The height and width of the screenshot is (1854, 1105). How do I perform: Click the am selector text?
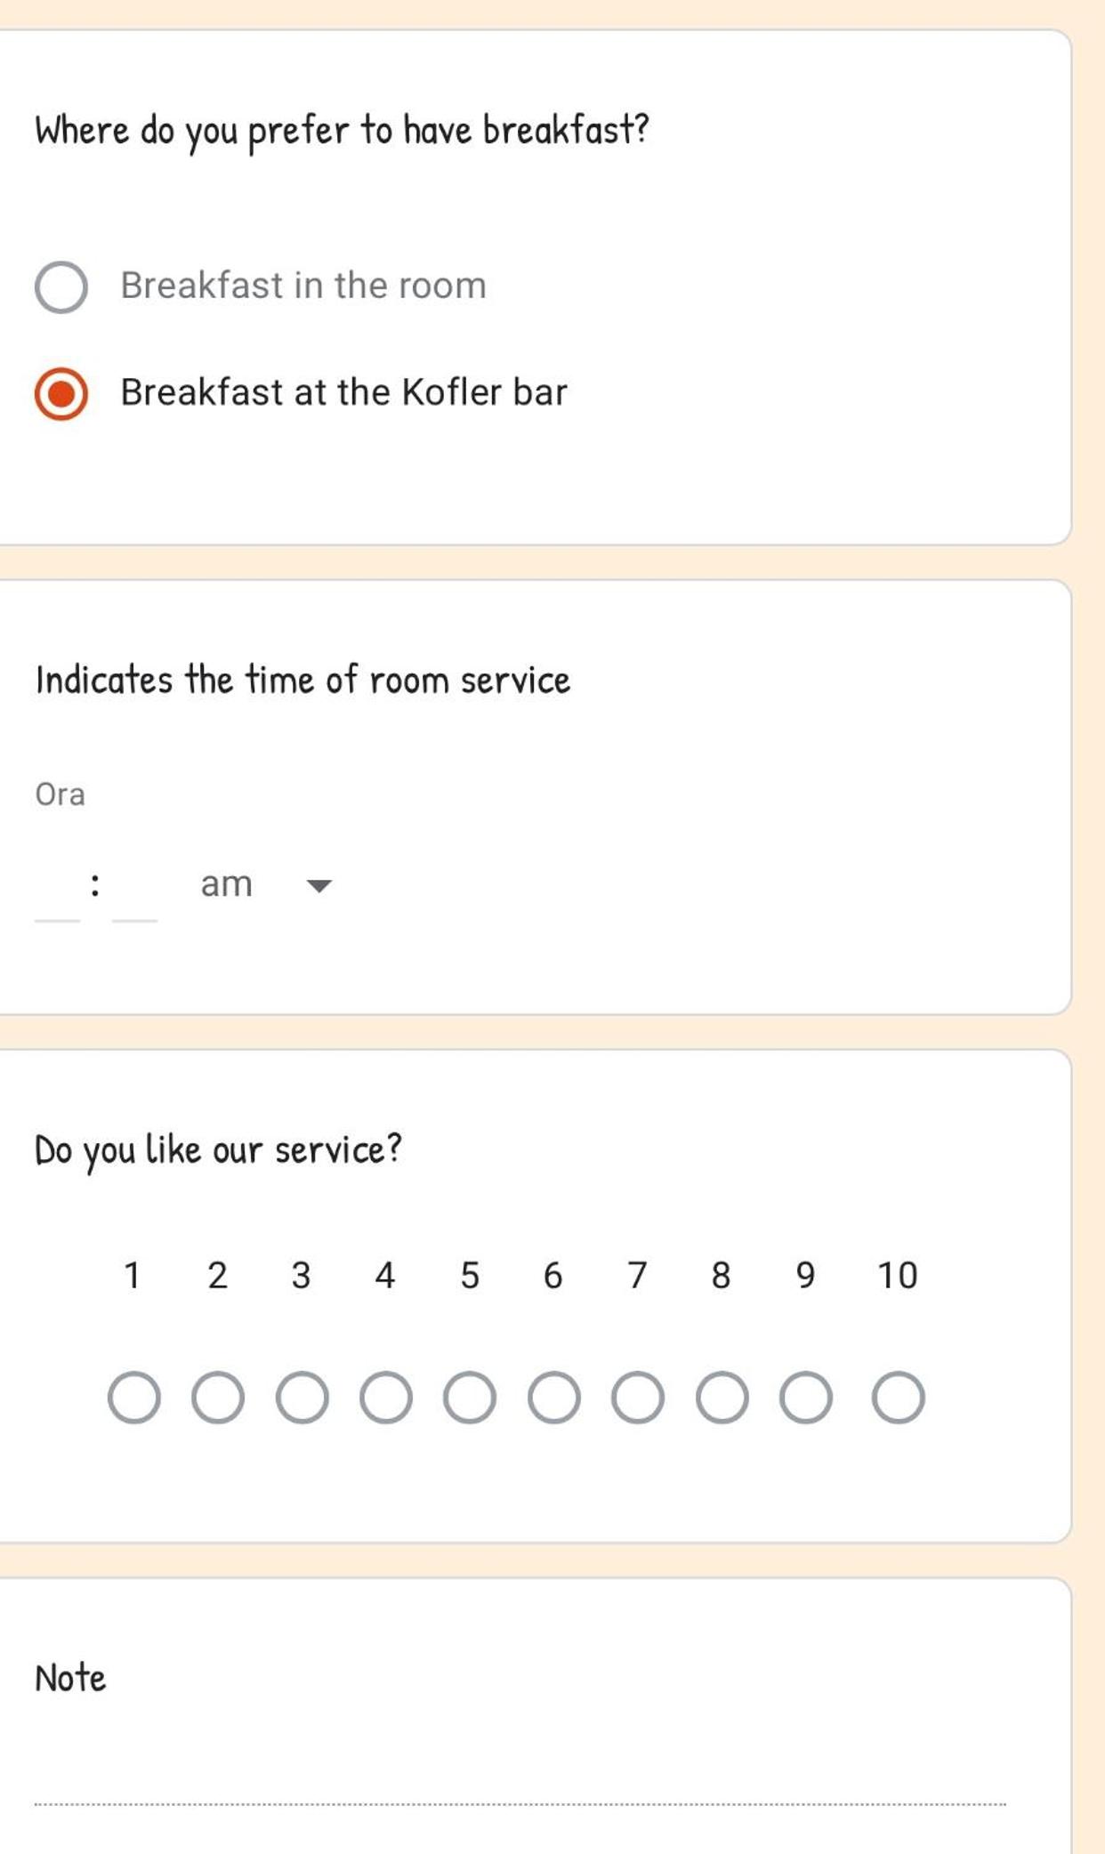(x=226, y=884)
